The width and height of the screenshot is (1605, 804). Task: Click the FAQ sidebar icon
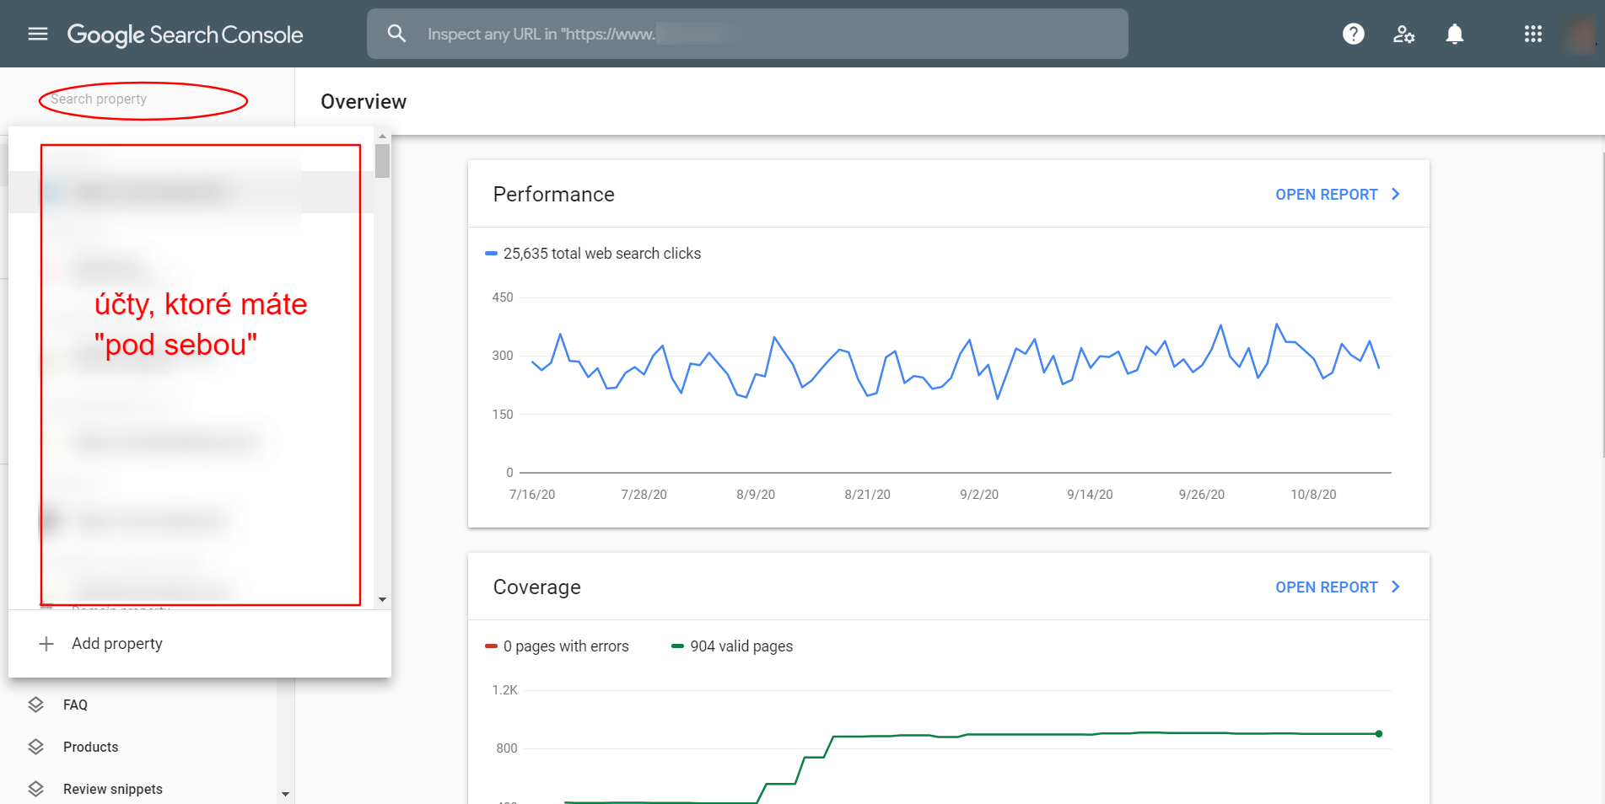[37, 705]
